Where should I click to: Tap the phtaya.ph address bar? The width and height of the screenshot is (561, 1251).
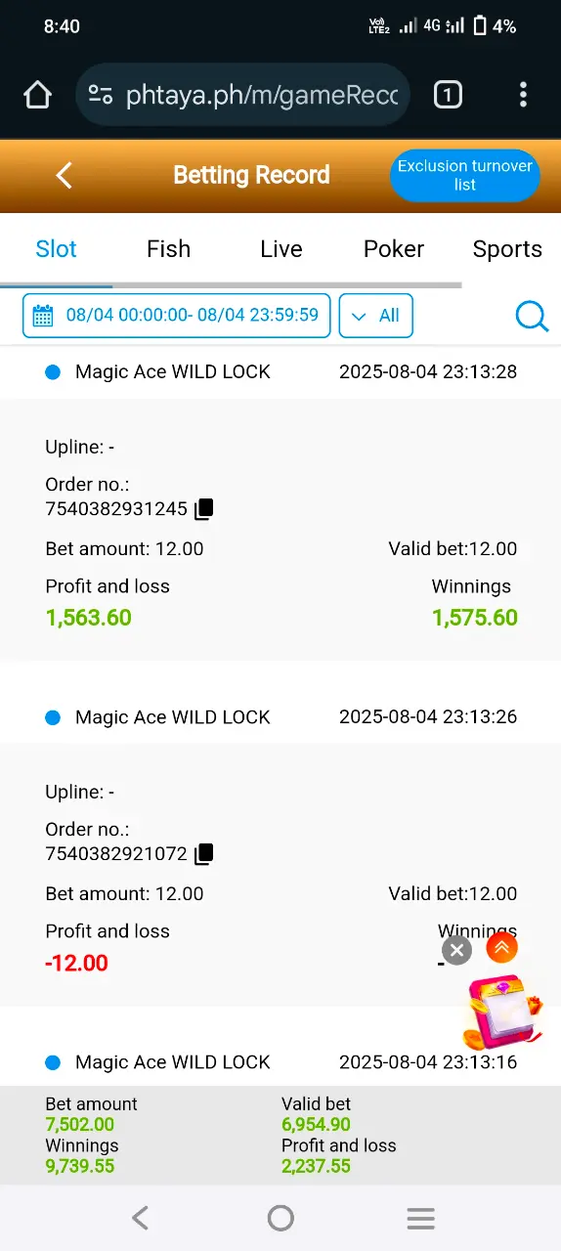click(242, 95)
